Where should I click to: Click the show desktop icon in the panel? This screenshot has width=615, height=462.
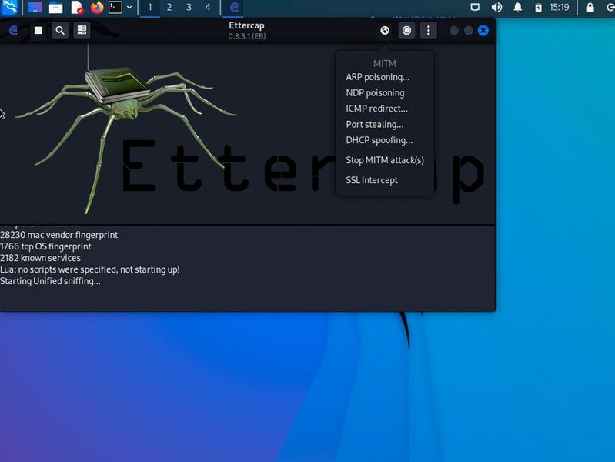35,8
